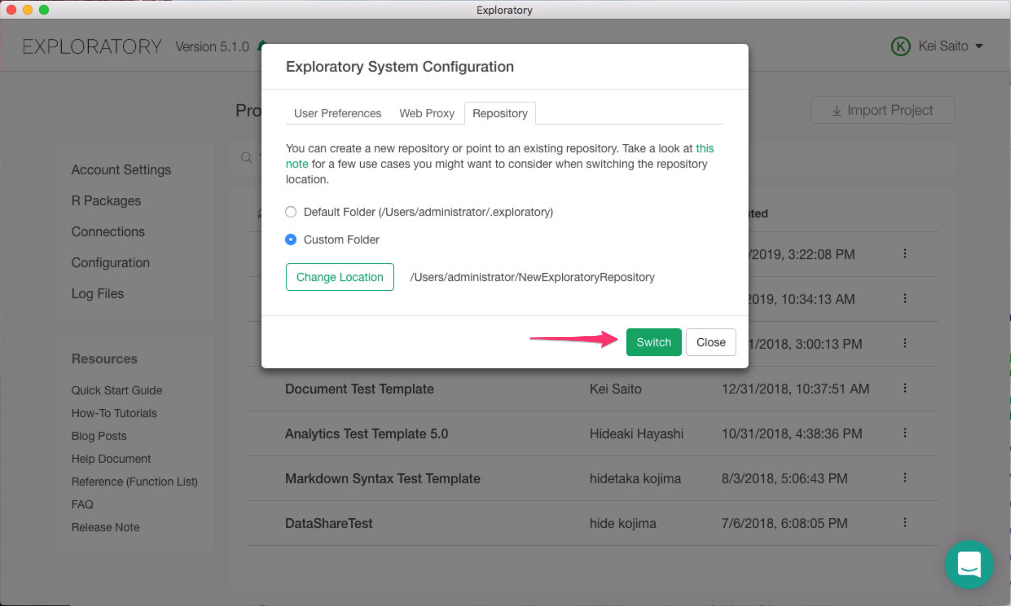Click the custom repository path text
1011x606 pixels.
point(532,277)
